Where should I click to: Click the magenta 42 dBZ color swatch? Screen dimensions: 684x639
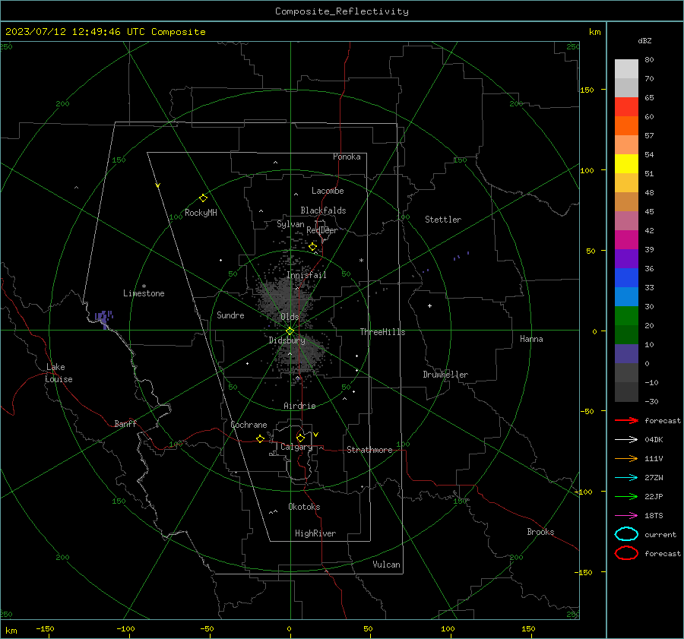pyautogui.click(x=626, y=239)
